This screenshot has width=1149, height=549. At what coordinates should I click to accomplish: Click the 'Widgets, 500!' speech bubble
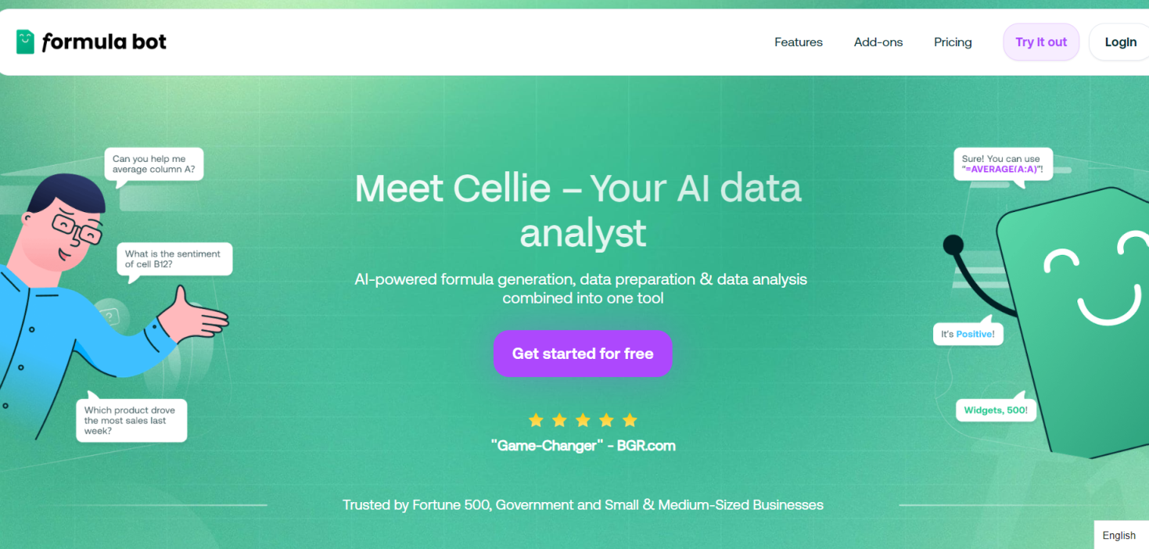[x=996, y=409]
